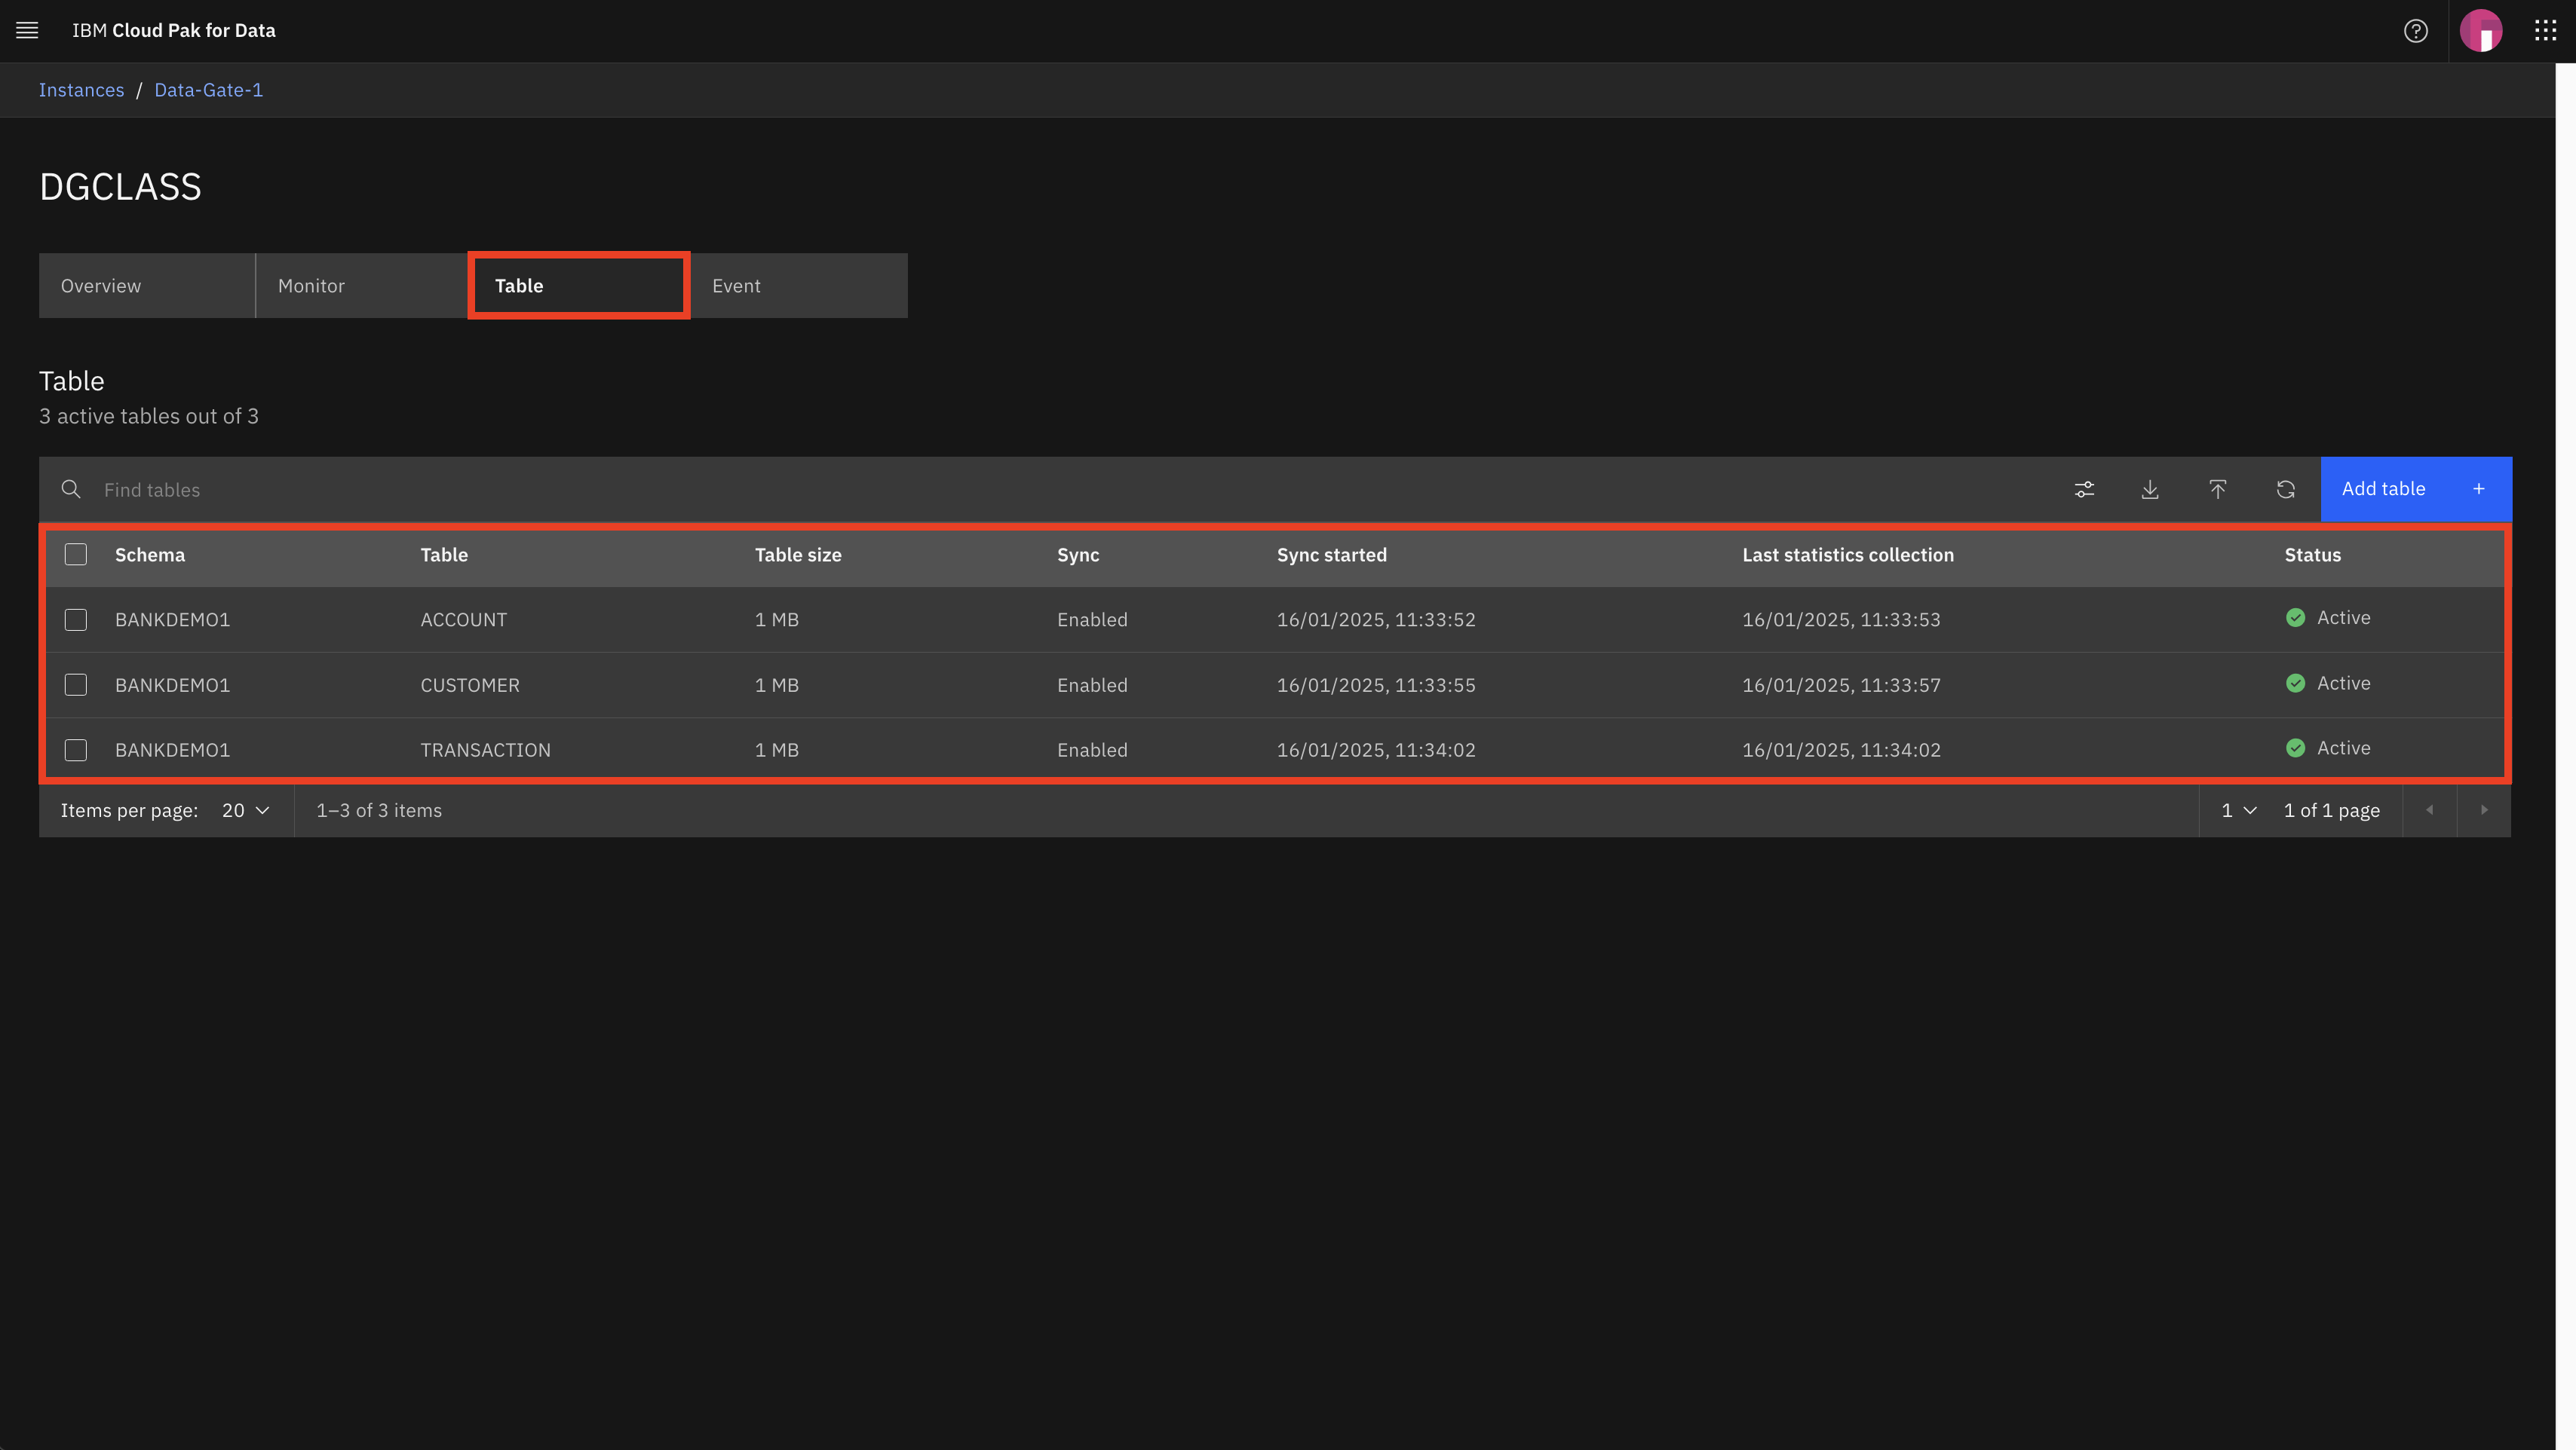
Task: Click the upload icon in the table toolbar
Action: [x=2218, y=488]
